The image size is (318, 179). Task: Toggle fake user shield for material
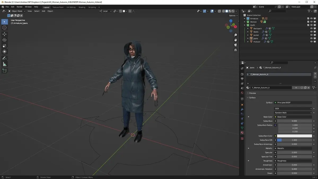pyautogui.click(x=302, y=88)
